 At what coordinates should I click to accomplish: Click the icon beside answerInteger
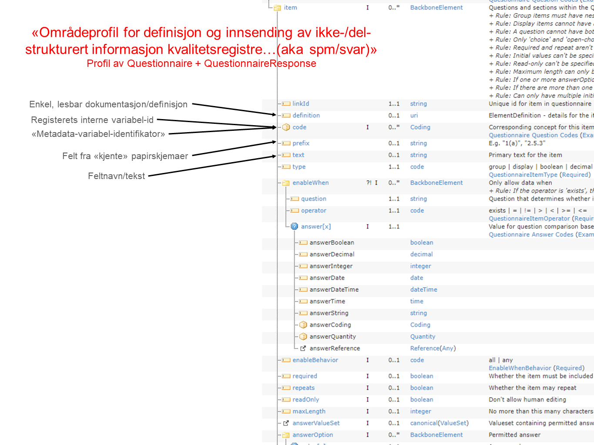pos(303,266)
